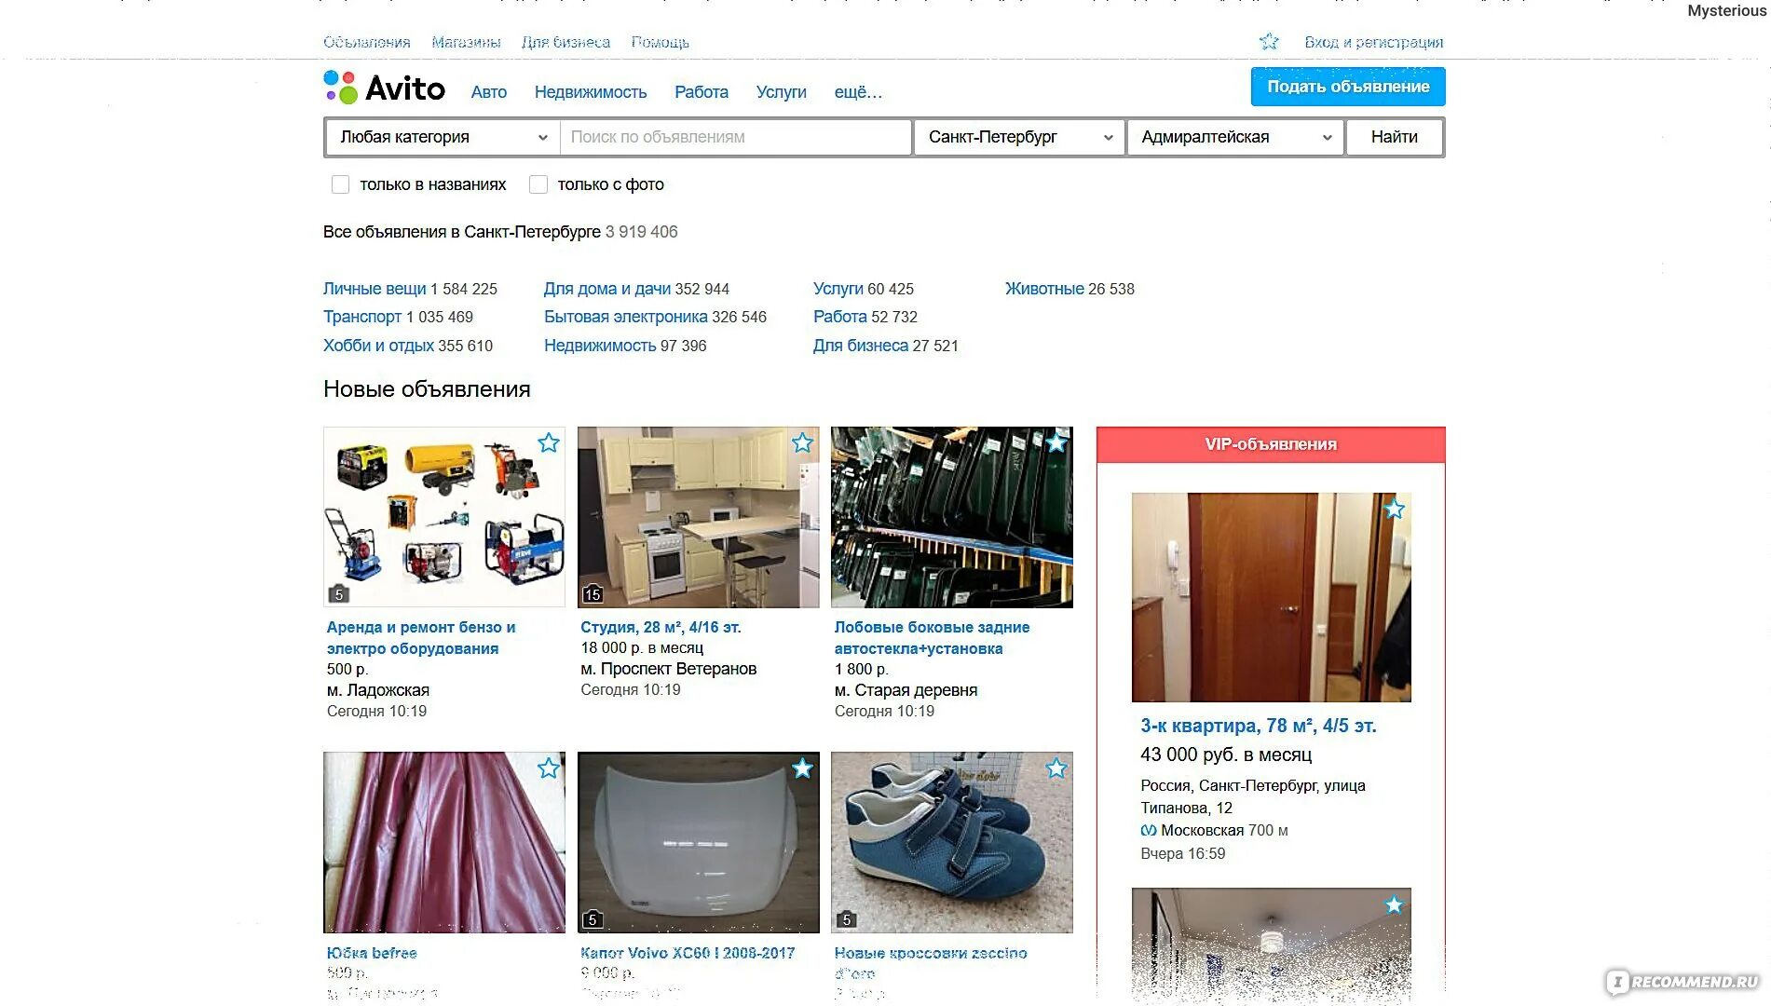Star the VIP 3-к квартира listing
This screenshot has height=1006, width=1771.
point(1394,510)
